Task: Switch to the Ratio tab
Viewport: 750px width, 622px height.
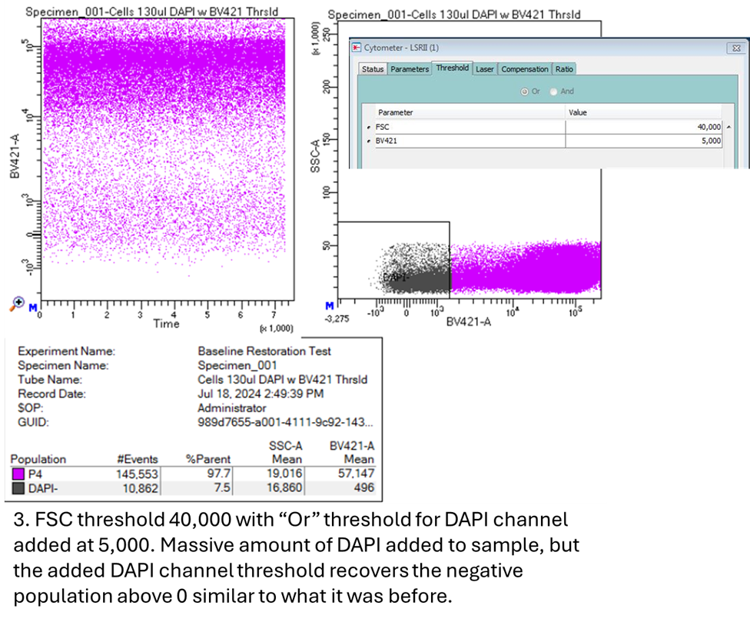Action: point(564,69)
